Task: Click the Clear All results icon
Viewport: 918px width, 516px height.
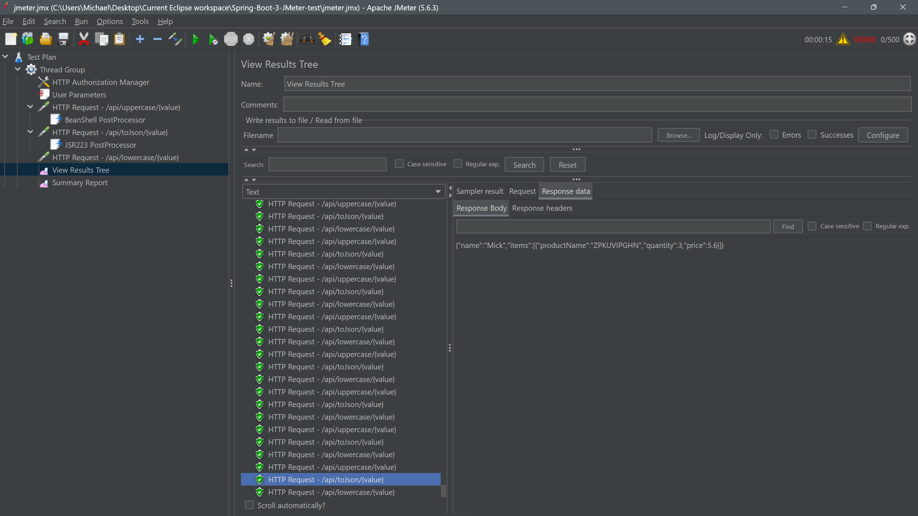Action: 287,39
